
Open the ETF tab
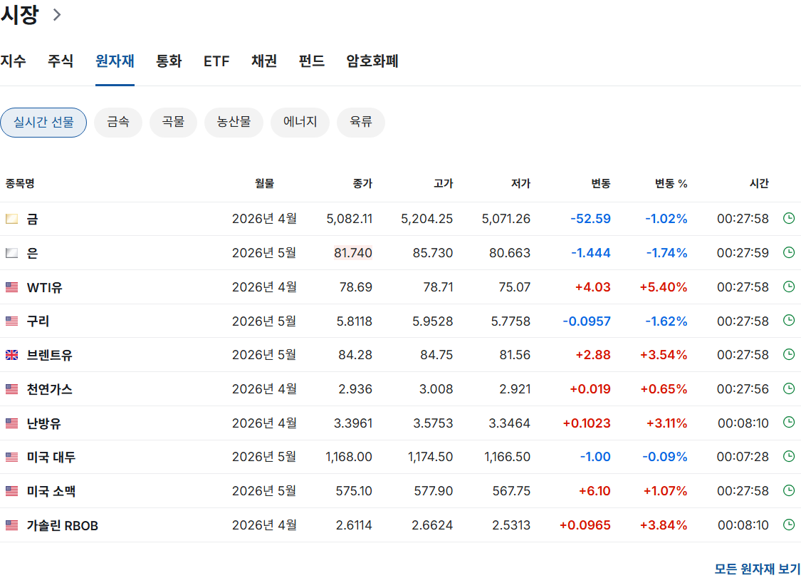216,61
